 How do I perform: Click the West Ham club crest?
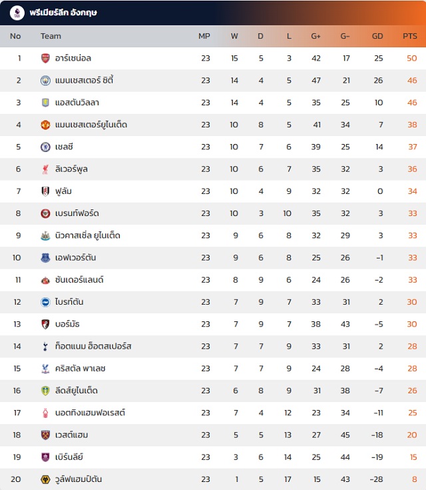point(45,435)
